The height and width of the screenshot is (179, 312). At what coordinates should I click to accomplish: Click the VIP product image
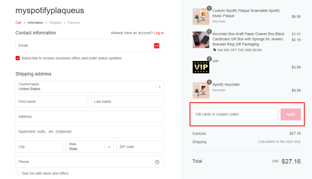(x=201, y=67)
